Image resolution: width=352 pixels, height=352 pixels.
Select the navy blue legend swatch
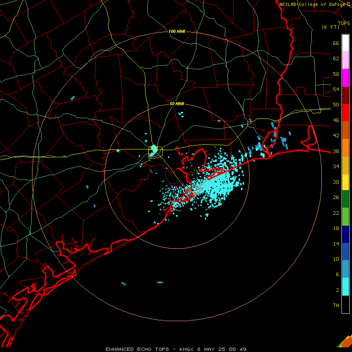tap(345, 234)
